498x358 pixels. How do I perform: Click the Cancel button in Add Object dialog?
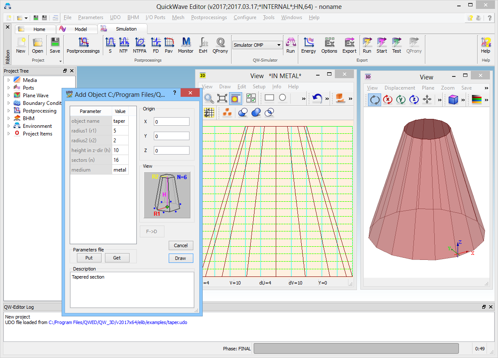pyautogui.click(x=181, y=245)
